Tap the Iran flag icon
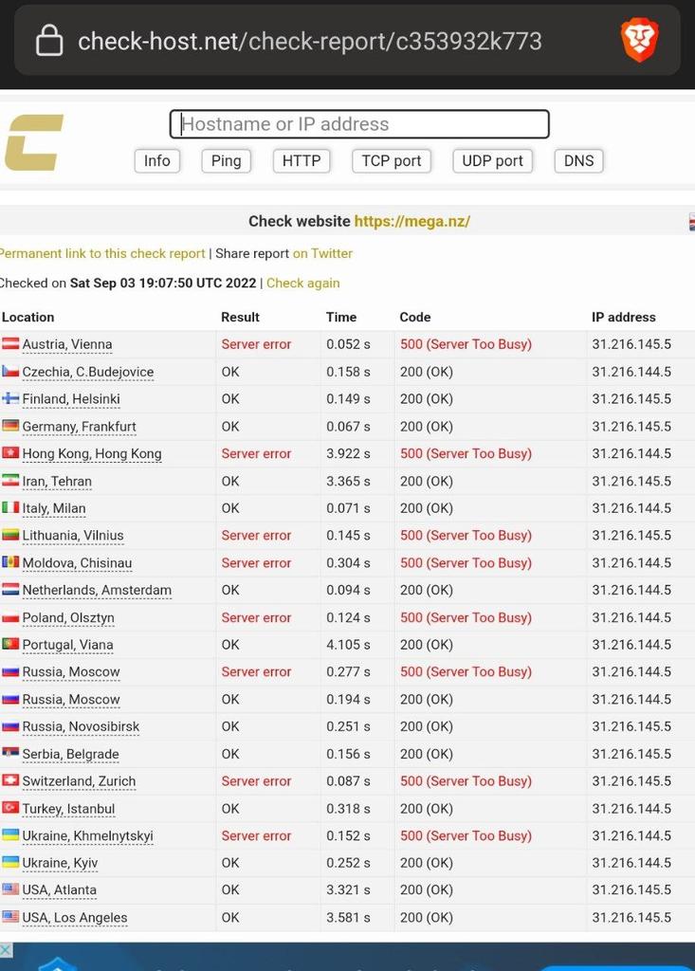 (x=10, y=480)
